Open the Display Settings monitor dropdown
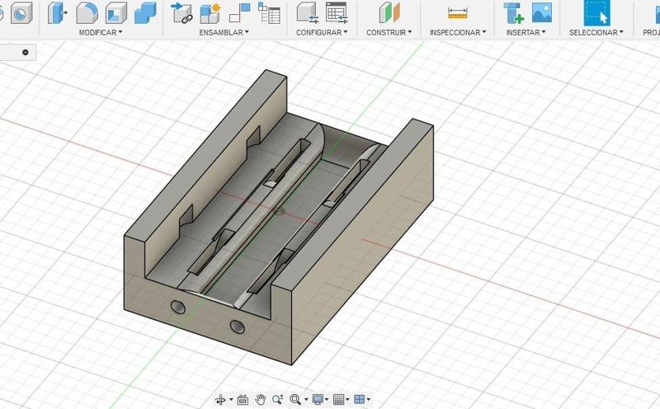This screenshot has width=660, height=409. pyautogui.click(x=319, y=400)
